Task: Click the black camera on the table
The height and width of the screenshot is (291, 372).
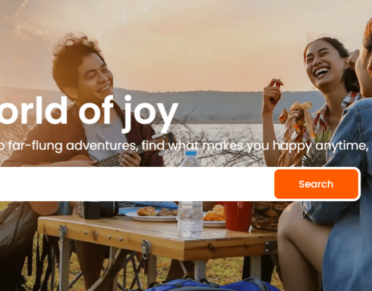Action: click(99, 210)
